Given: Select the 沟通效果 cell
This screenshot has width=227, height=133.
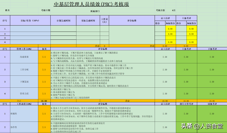Looking at the screenshot, I should tap(24, 57).
